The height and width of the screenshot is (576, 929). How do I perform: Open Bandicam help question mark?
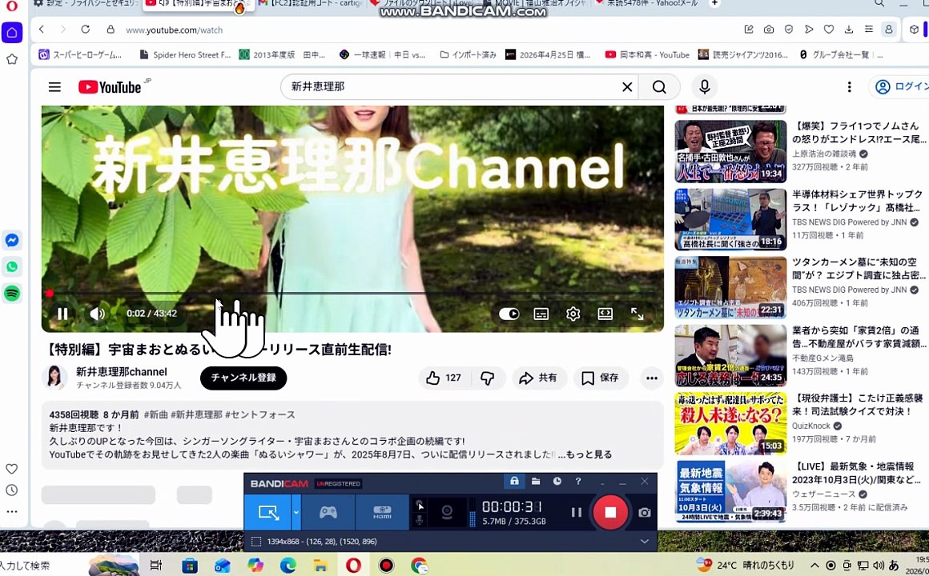(x=578, y=482)
